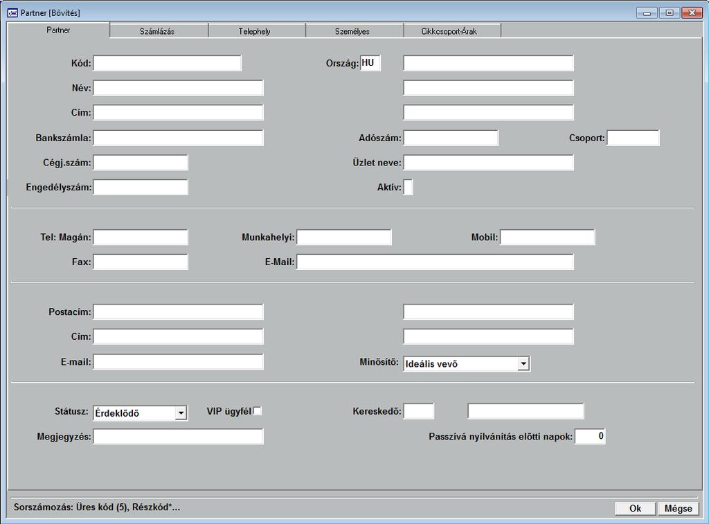Focus the Cégj.szám field

click(x=141, y=162)
